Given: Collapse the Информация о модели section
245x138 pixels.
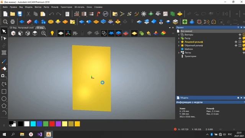Looking at the screenshot, I should tap(244, 102).
